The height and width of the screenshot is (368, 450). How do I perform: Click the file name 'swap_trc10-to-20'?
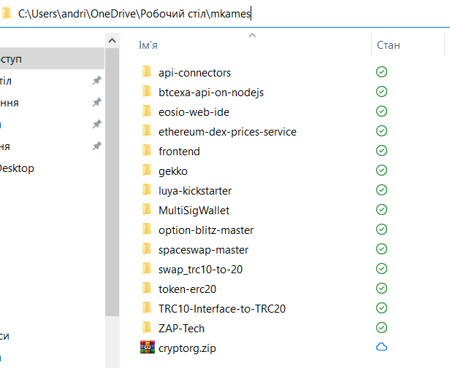[x=200, y=270]
